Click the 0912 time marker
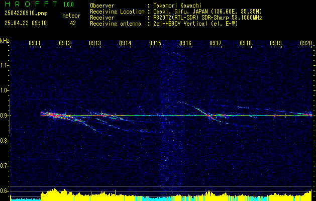This screenshot has width=316, height=201. click(x=65, y=43)
